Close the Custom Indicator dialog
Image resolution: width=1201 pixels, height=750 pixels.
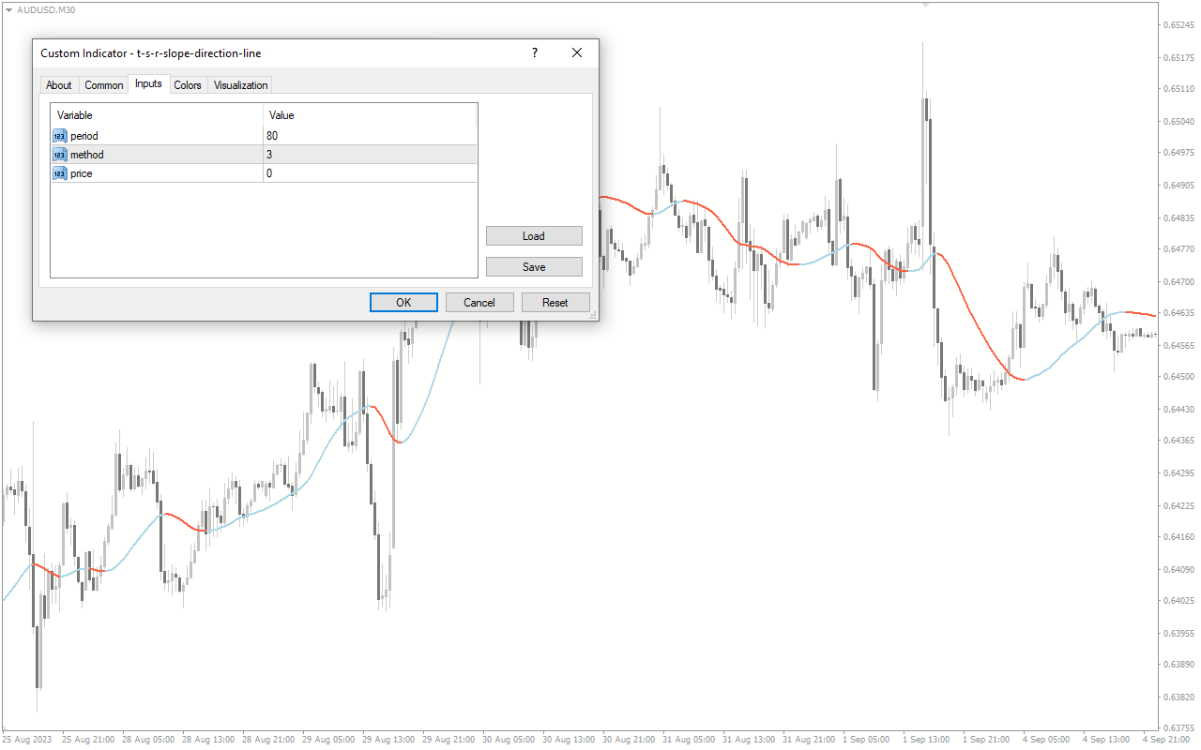click(x=577, y=53)
